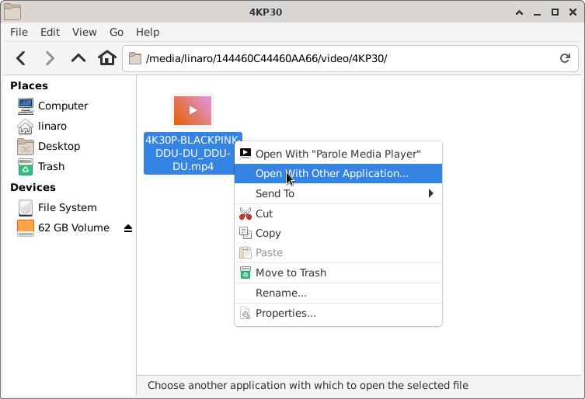This screenshot has width=585, height=399.
Task: Choose Open With Other Application...
Action: [x=338, y=173]
